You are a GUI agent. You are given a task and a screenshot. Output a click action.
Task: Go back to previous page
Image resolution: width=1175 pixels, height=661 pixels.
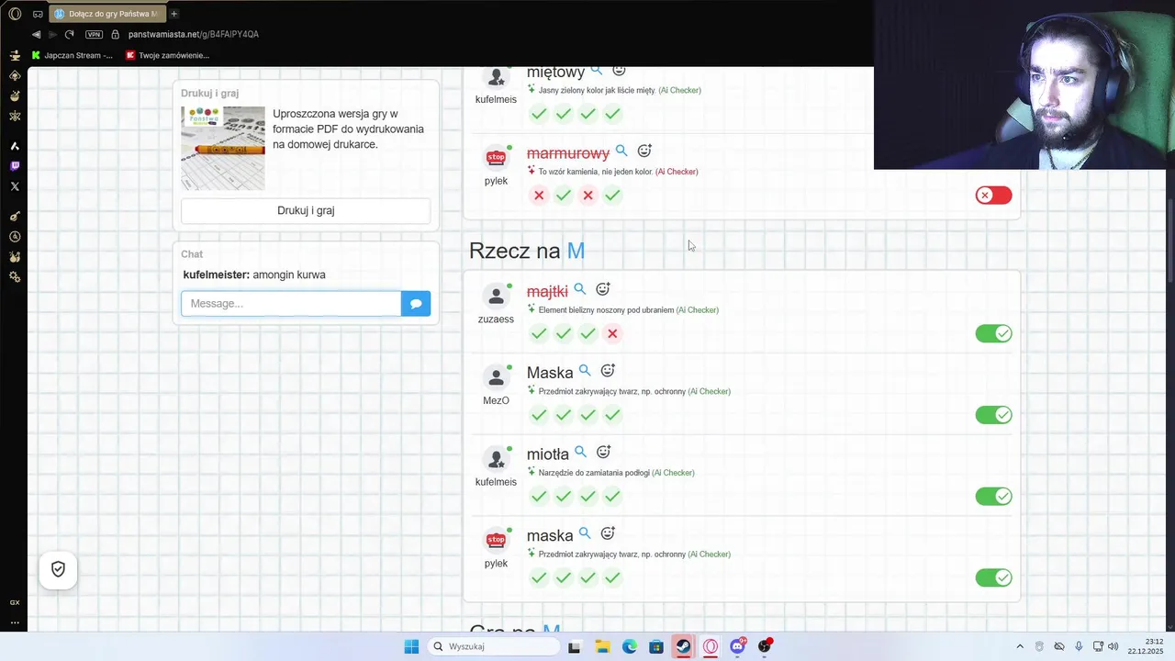[36, 34]
